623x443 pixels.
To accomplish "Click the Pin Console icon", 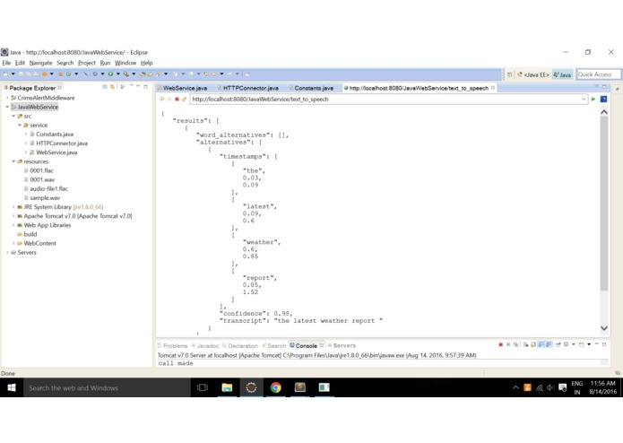I will click(x=558, y=345).
